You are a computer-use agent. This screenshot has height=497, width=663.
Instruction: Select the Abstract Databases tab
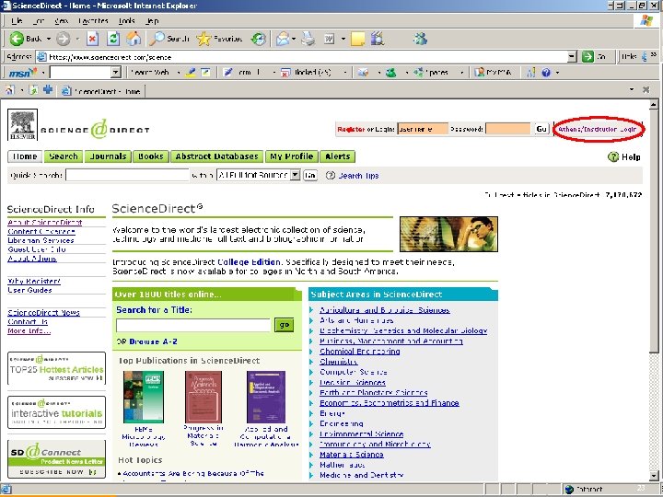point(216,156)
